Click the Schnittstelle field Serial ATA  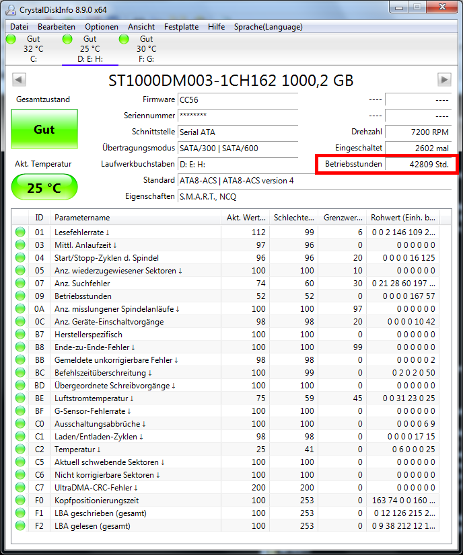pyautogui.click(x=238, y=132)
